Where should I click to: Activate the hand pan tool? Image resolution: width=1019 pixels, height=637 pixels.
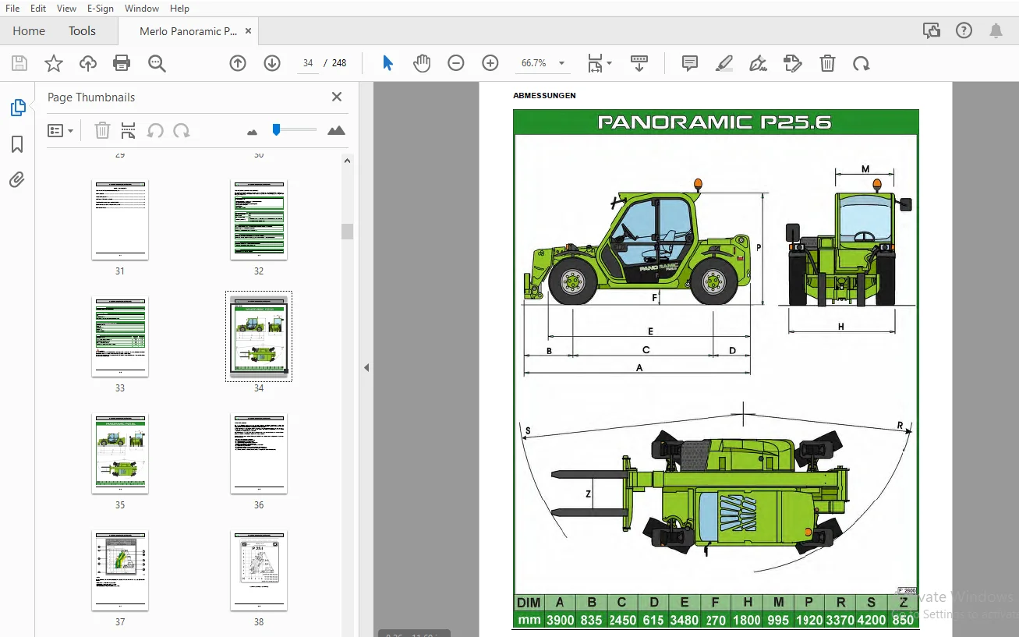(x=422, y=63)
